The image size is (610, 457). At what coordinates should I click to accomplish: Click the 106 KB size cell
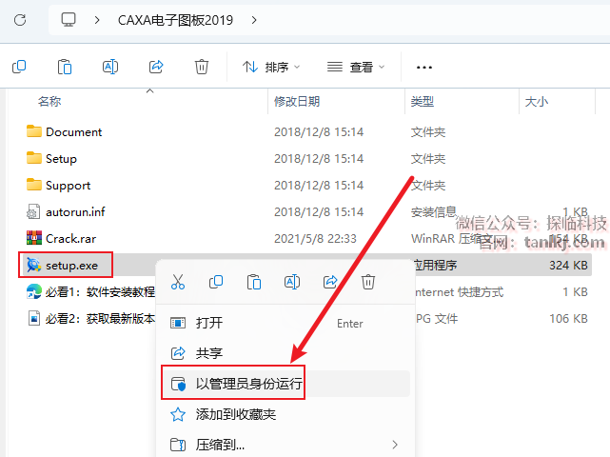568,318
